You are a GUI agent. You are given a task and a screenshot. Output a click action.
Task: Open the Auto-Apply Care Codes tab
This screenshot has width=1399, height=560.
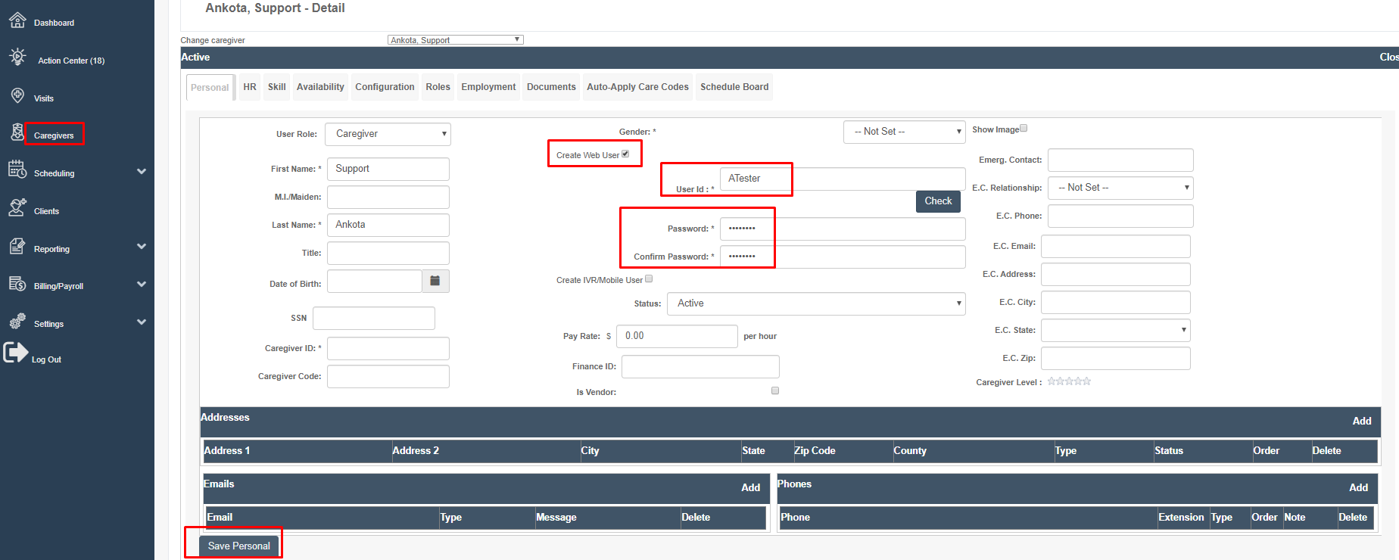[637, 87]
